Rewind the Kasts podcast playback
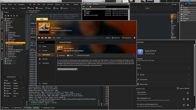The height and width of the screenshot is (110, 196). click(39, 38)
